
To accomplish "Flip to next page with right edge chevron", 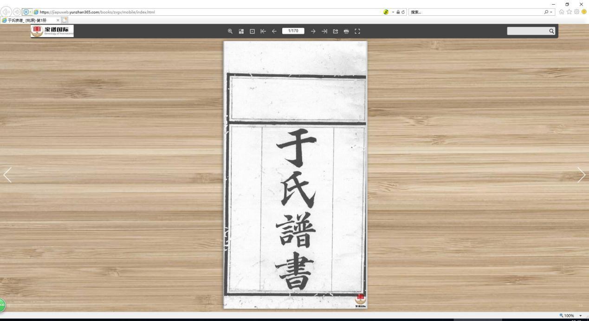I will tap(582, 175).
